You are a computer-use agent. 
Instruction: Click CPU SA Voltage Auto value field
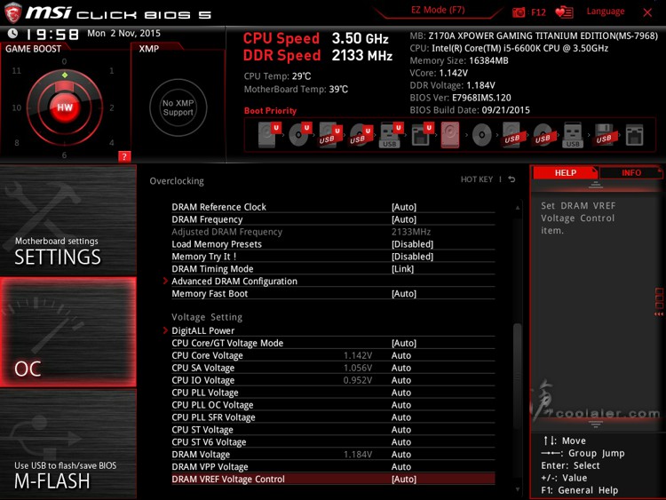[401, 368]
